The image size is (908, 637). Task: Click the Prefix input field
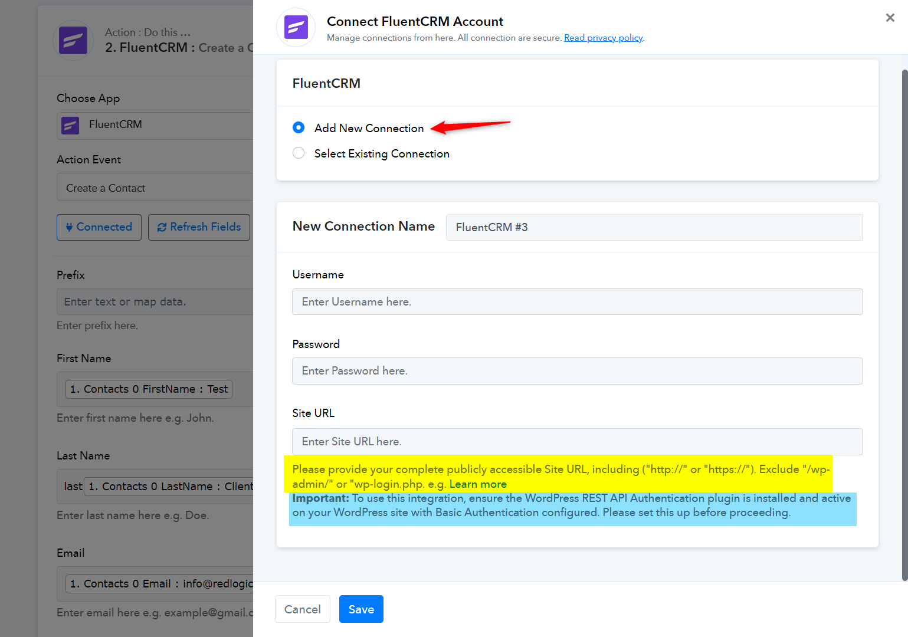coord(155,301)
